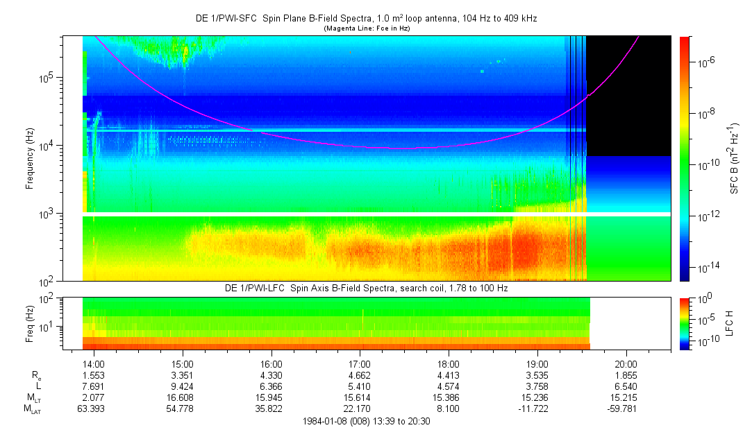Click the 20:00 time tick label

pos(626,363)
